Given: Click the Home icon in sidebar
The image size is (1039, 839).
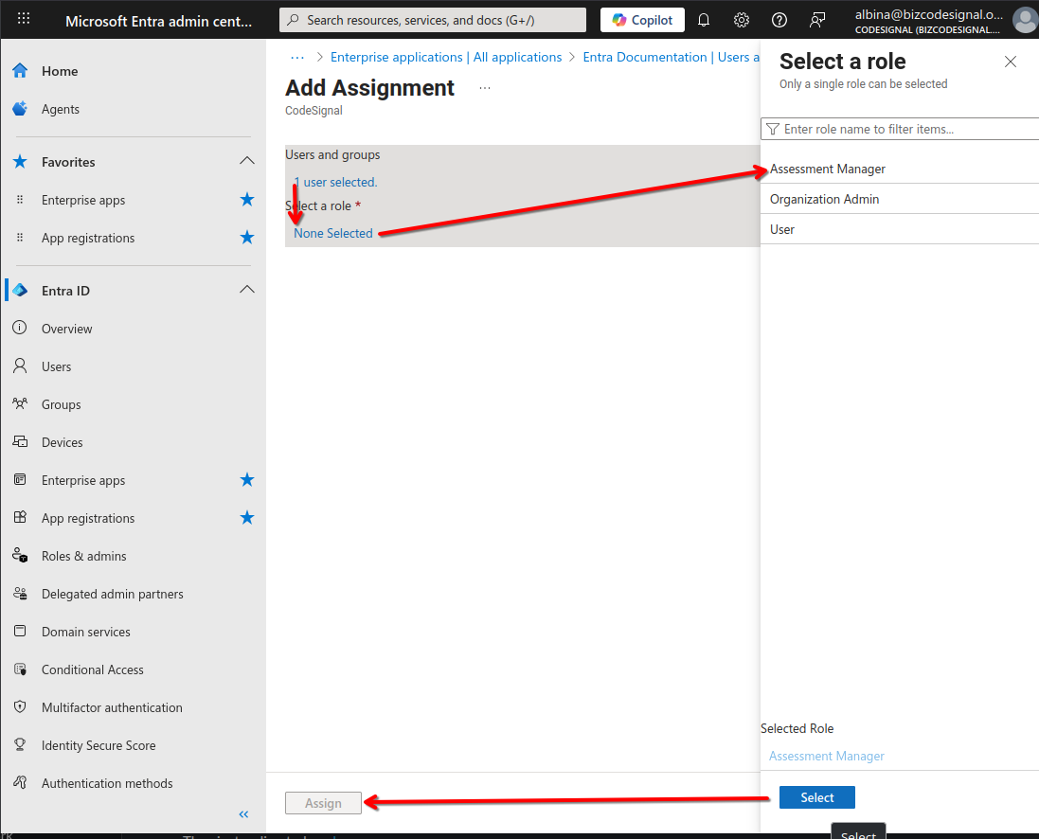Looking at the screenshot, I should pos(20,71).
